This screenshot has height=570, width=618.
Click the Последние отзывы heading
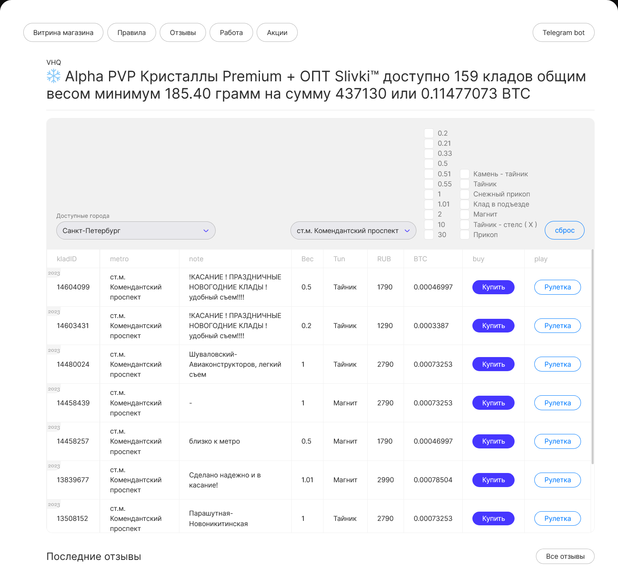(x=94, y=556)
